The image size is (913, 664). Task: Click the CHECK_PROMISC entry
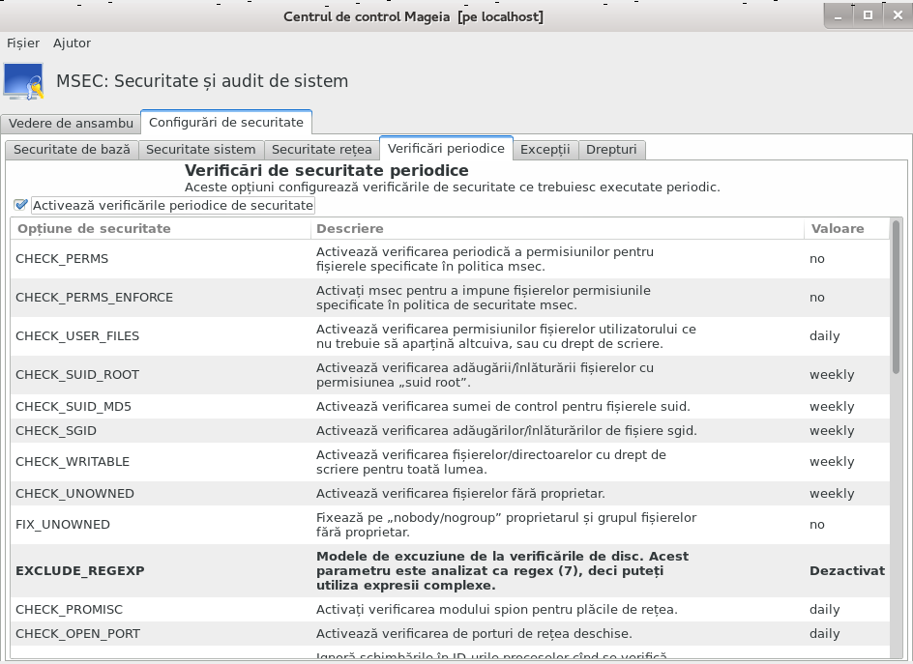click(450, 609)
